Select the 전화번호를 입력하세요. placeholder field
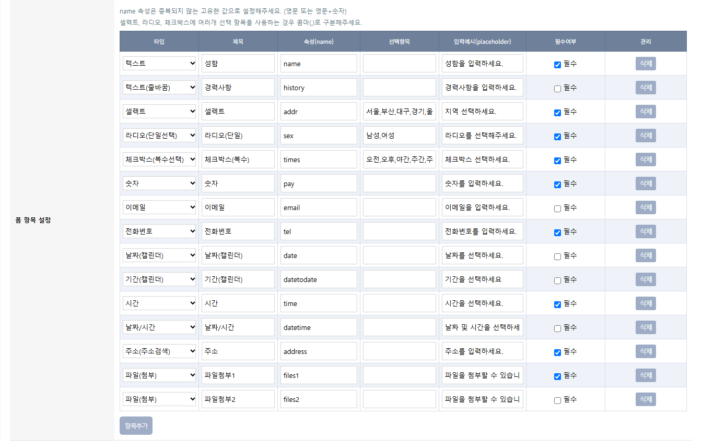 click(x=482, y=231)
